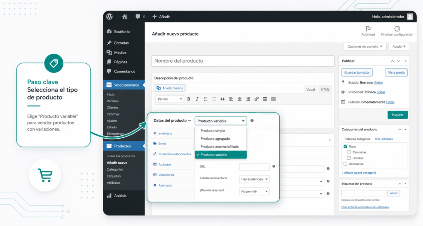The image size is (423, 226).
Task: Open the Productos relacionados tab
Action: 175,154
